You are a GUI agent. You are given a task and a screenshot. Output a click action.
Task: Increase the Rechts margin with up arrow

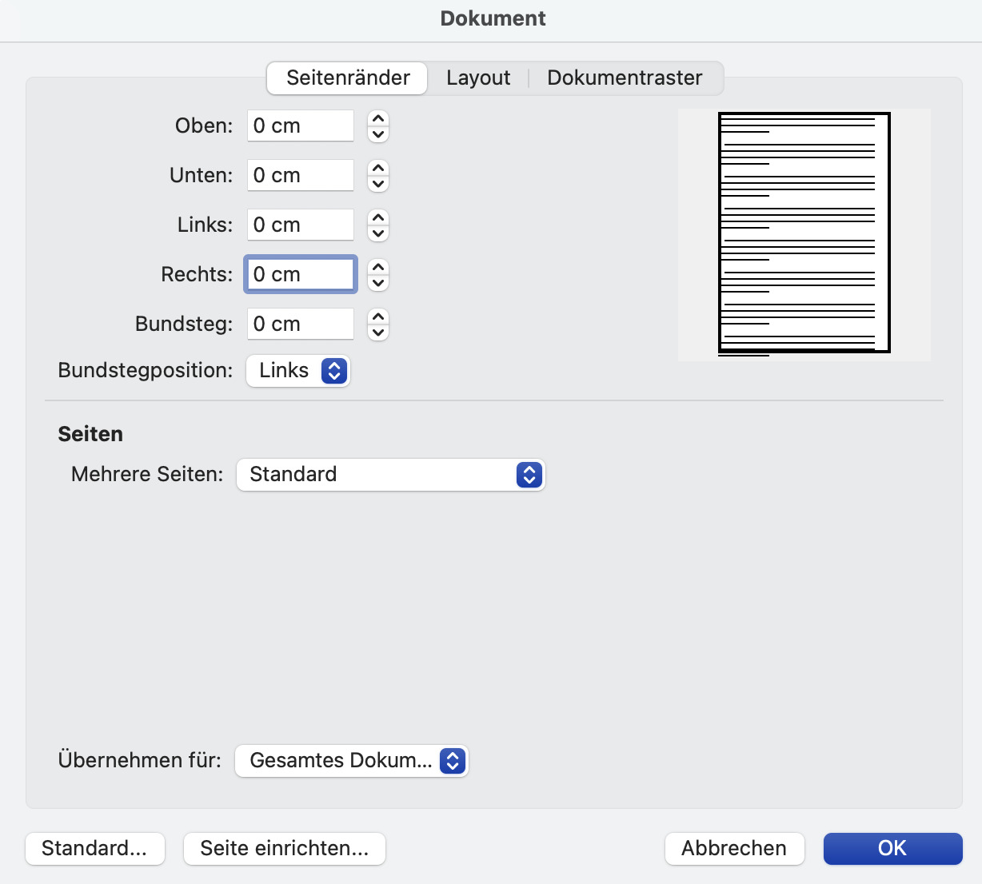378,267
